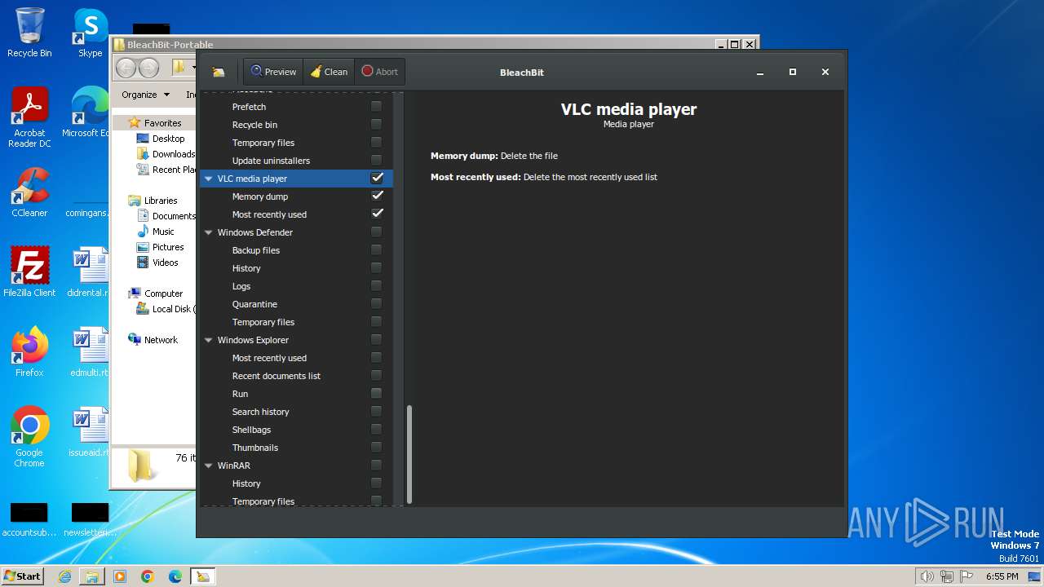Click Desktop in Explorer navigation pane
Image resolution: width=1044 pixels, height=587 pixels.
[x=161, y=139]
